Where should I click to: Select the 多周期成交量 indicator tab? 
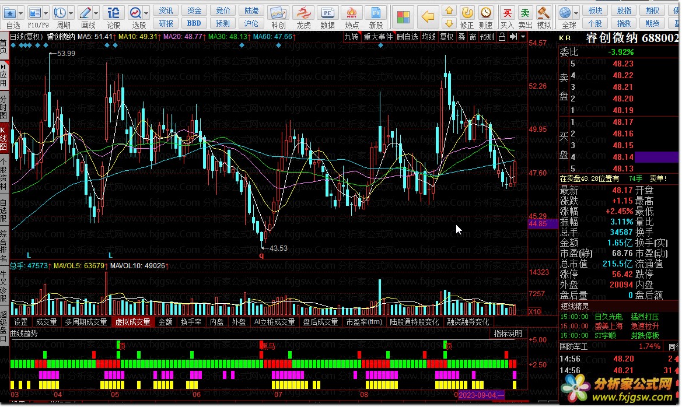point(86,322)
